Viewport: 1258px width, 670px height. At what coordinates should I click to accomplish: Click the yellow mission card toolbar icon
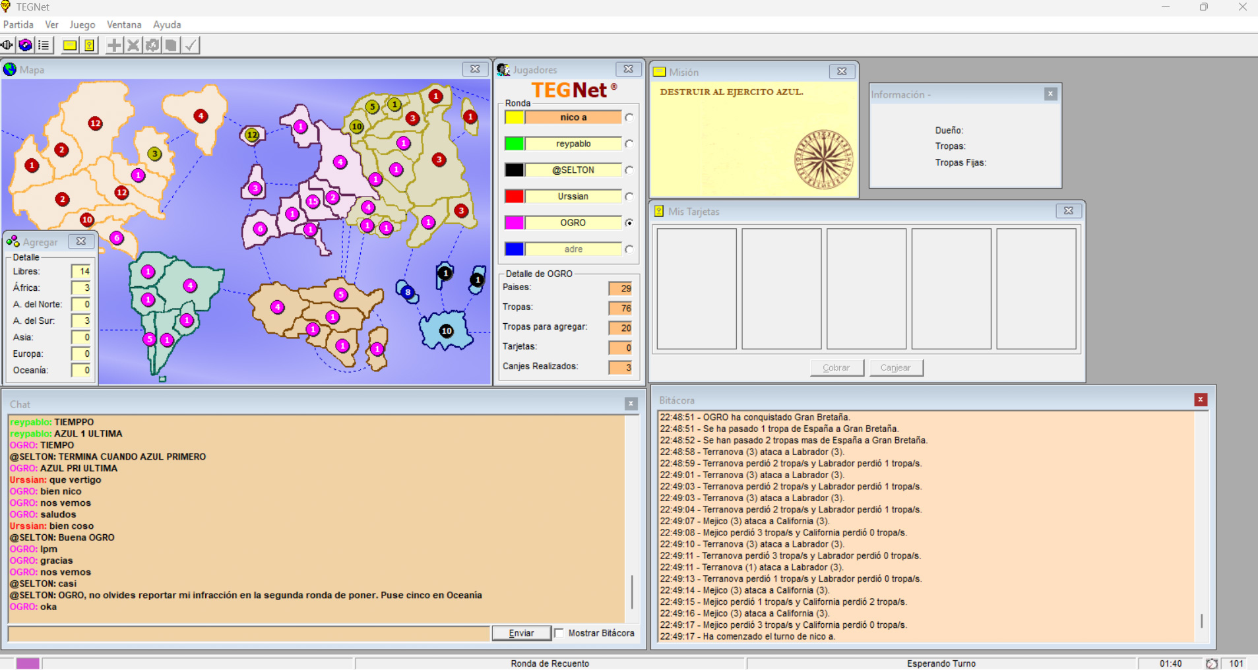pyautogui.click(x=69, y=45)
